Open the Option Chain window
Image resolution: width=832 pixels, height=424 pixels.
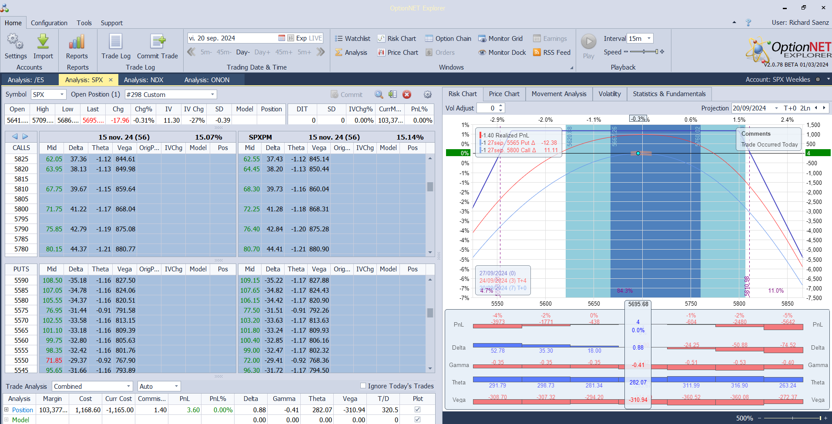448,38
